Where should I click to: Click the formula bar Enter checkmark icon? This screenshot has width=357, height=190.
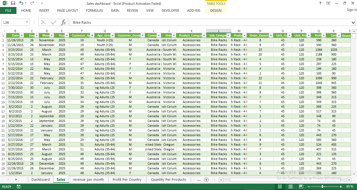pyautogui.click(x=54, y=22)
